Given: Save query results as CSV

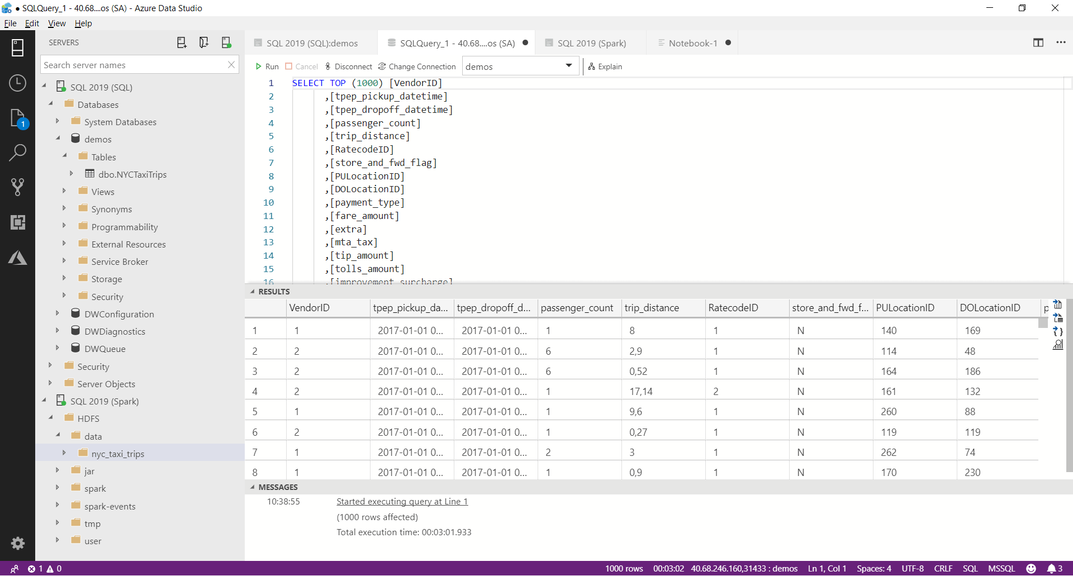Looking at the screenshot, I should click(1058, 304).
